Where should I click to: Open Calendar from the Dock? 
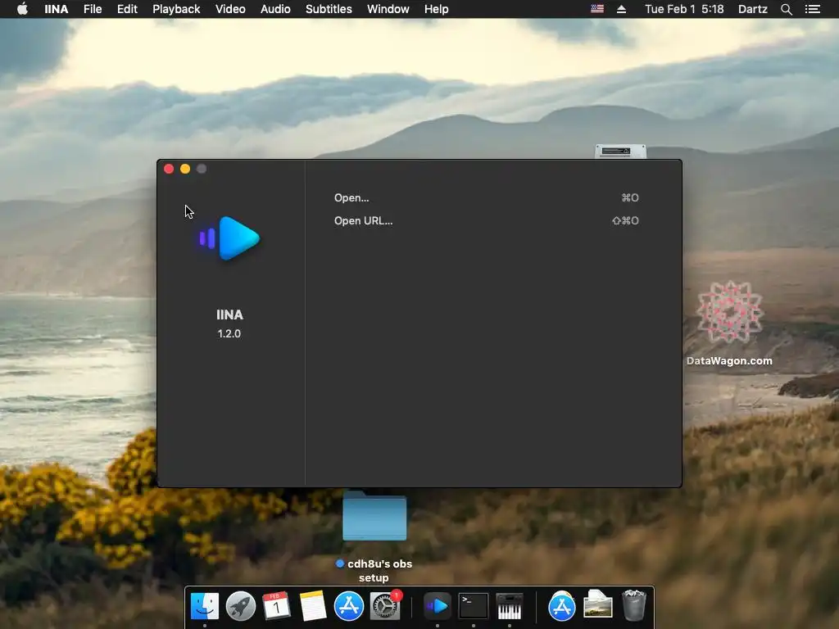(276, 606)
